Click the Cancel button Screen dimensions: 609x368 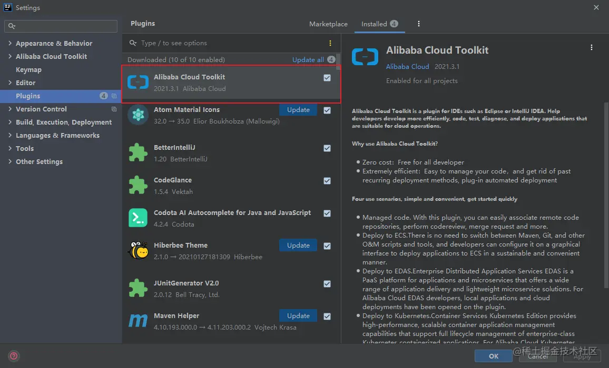tap(537, 356)
